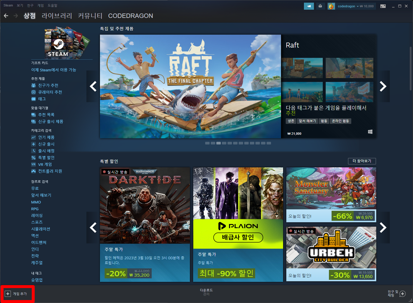
Task: Open 큐레이터 추천 curator icon
Action: point(34,92)
